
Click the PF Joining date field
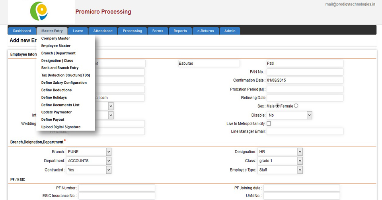click(x=302, y=188)
